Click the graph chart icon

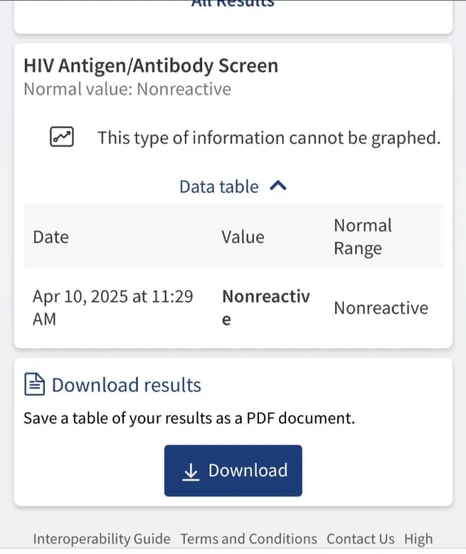[62, 137]
